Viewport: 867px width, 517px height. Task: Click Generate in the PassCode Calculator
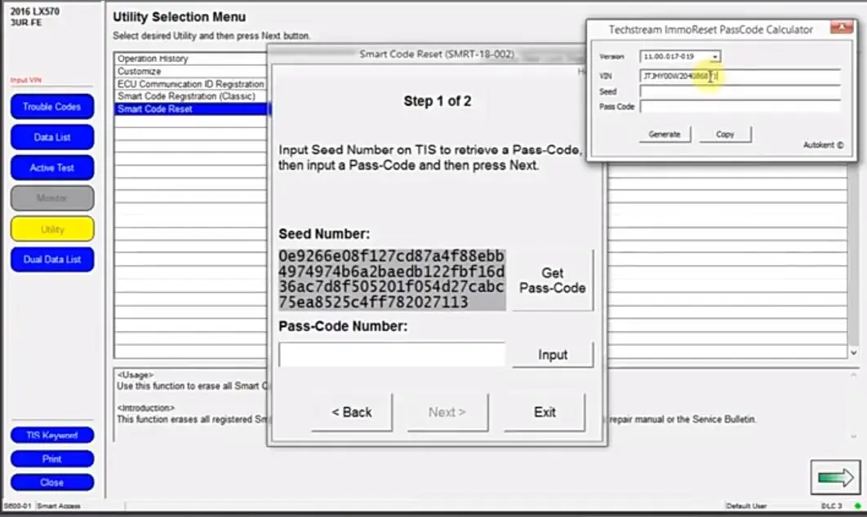[665, 135]
